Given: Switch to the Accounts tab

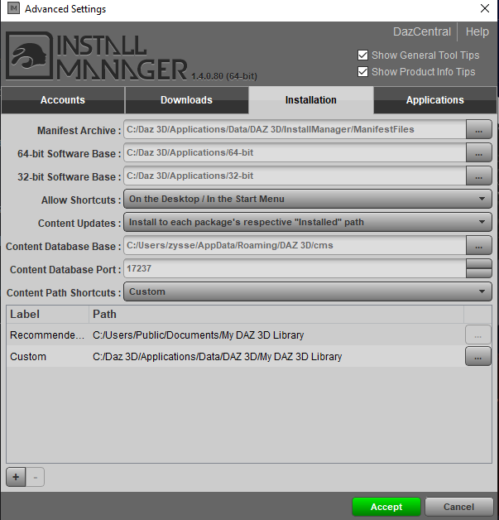Looking at the screenshot, I should [x=63, y=100].
